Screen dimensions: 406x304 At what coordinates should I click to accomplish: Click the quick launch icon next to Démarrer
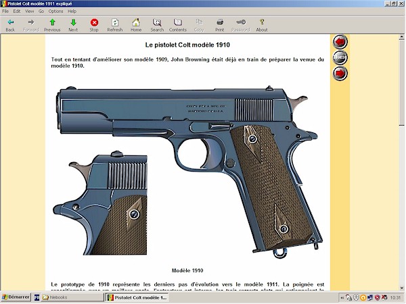point(37,297)
